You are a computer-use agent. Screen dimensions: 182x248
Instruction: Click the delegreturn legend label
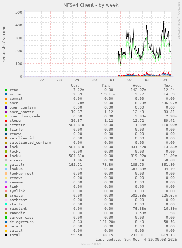22,222
